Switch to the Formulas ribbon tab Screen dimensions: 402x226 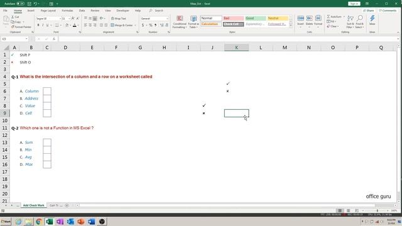(67, 11)
